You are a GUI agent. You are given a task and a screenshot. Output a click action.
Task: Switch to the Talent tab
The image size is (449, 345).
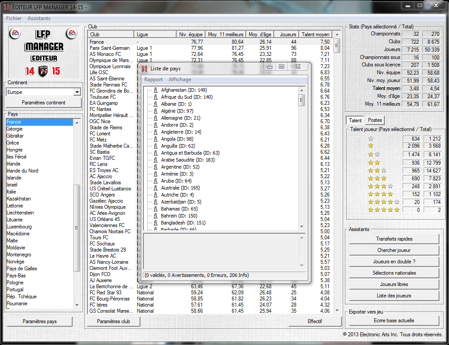click(355, 121)
